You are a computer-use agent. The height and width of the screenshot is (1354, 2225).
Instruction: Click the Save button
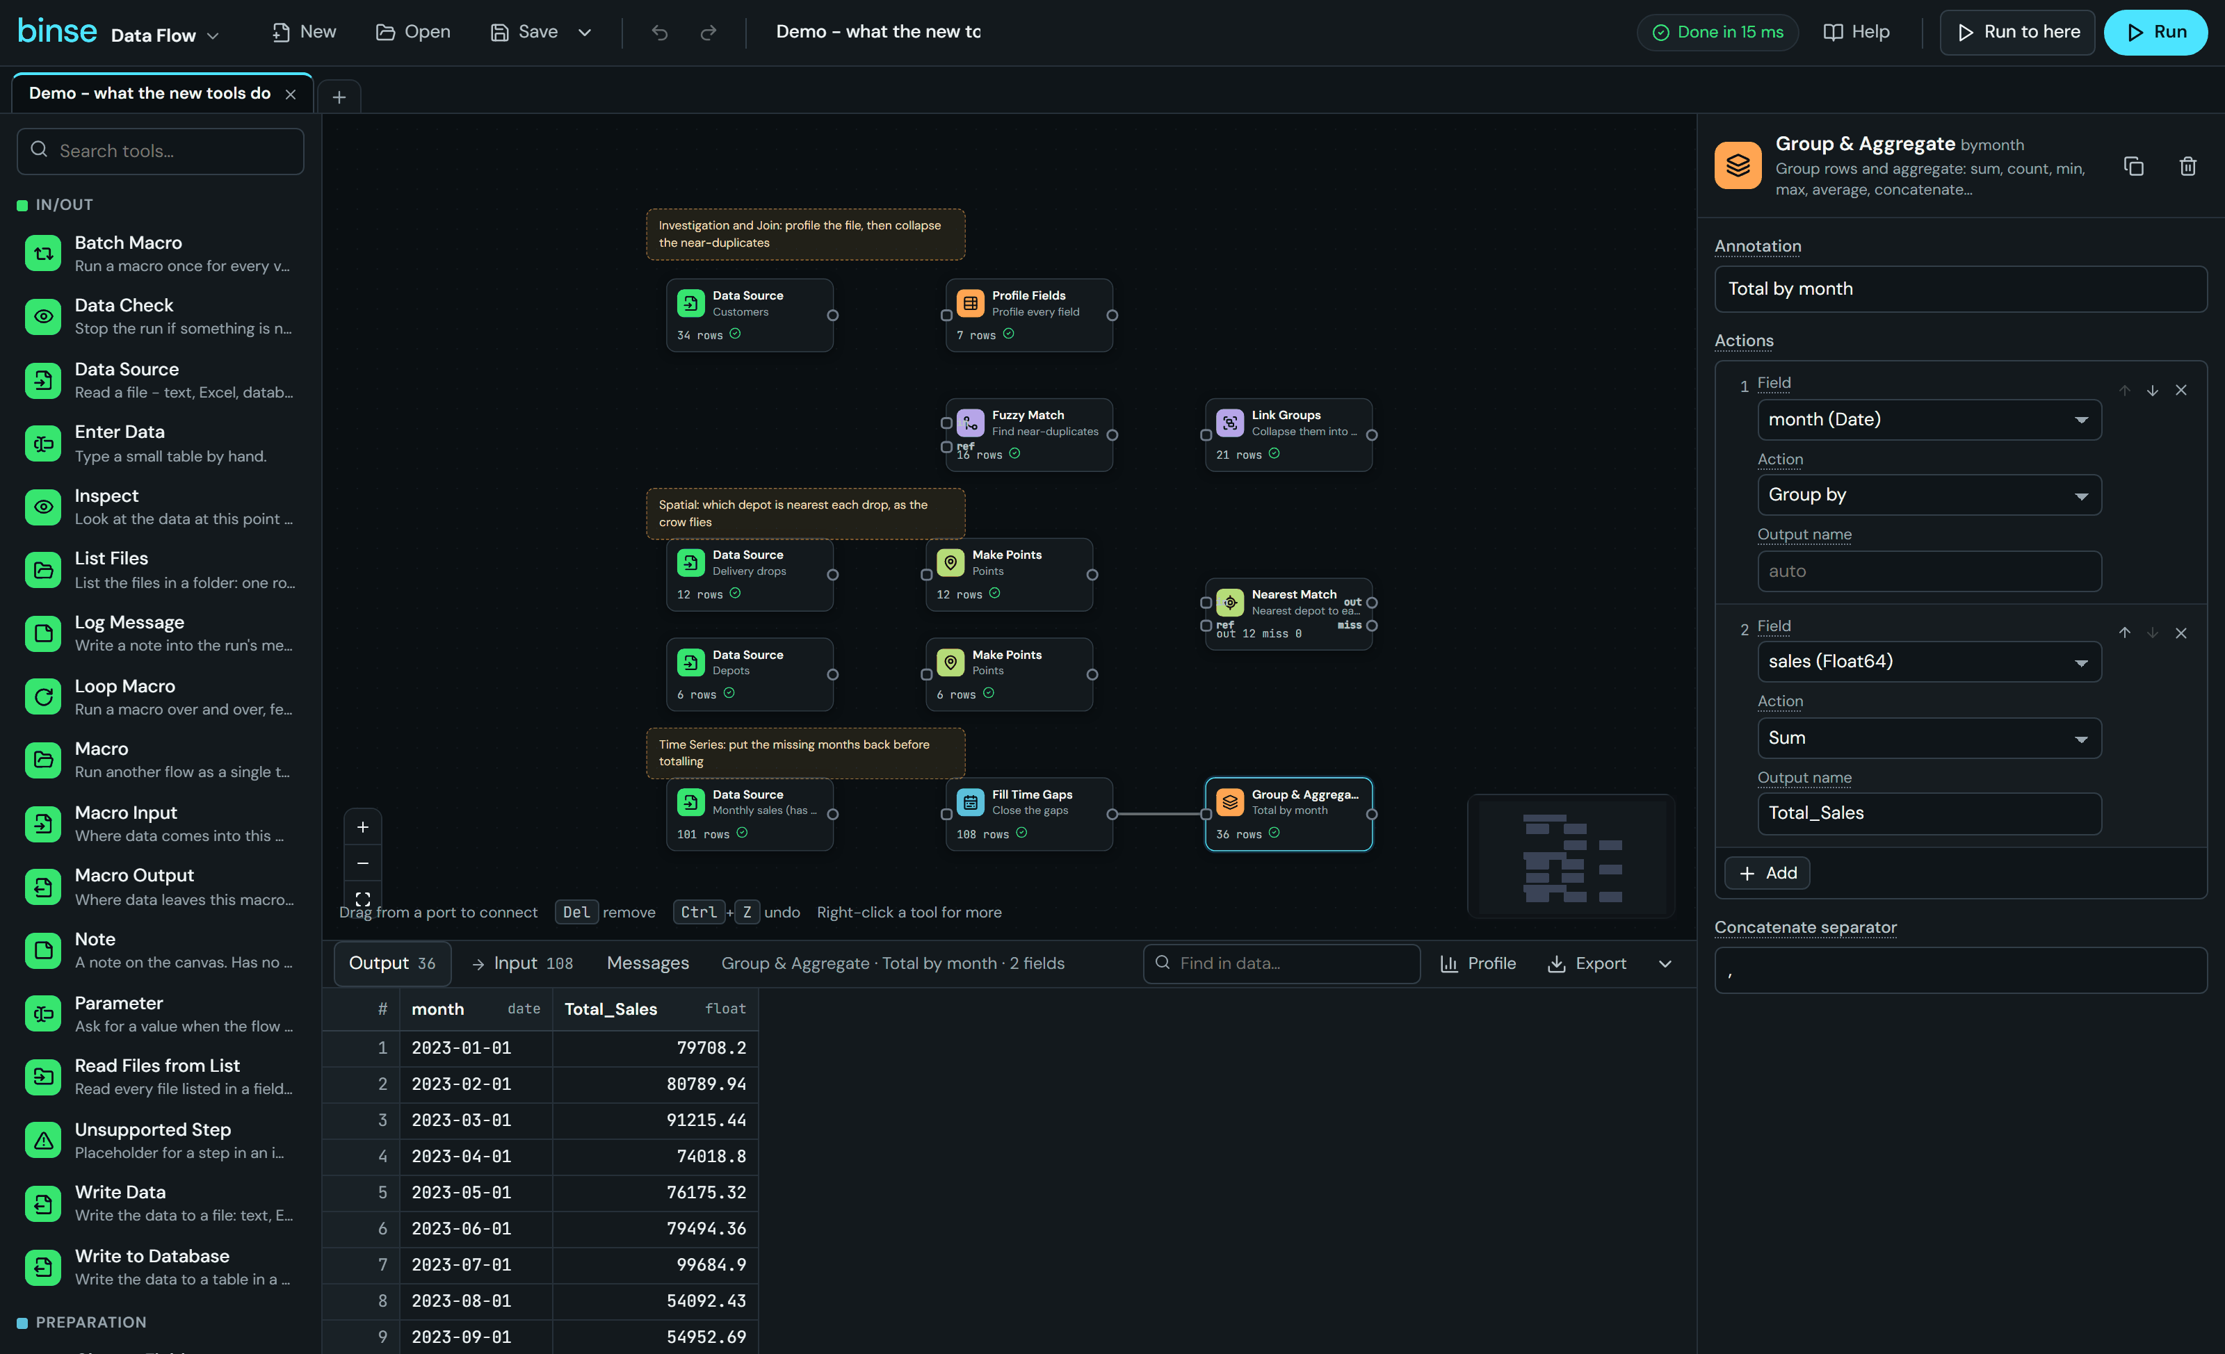[x=525, y=33]
